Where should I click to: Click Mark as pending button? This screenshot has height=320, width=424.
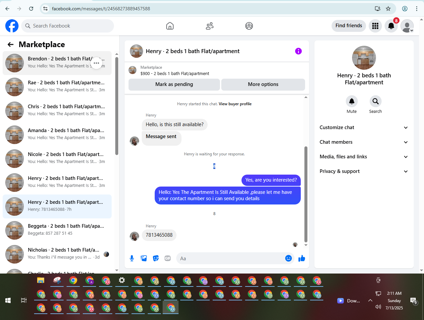tap(174, 84)
